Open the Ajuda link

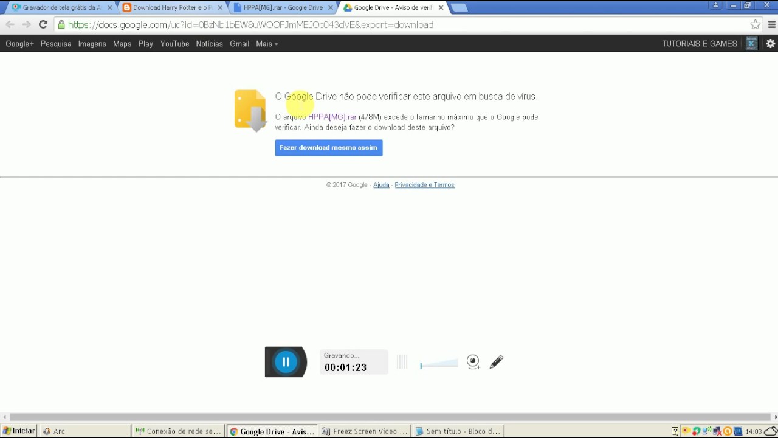pyautogui.click(x=381, y=185)
